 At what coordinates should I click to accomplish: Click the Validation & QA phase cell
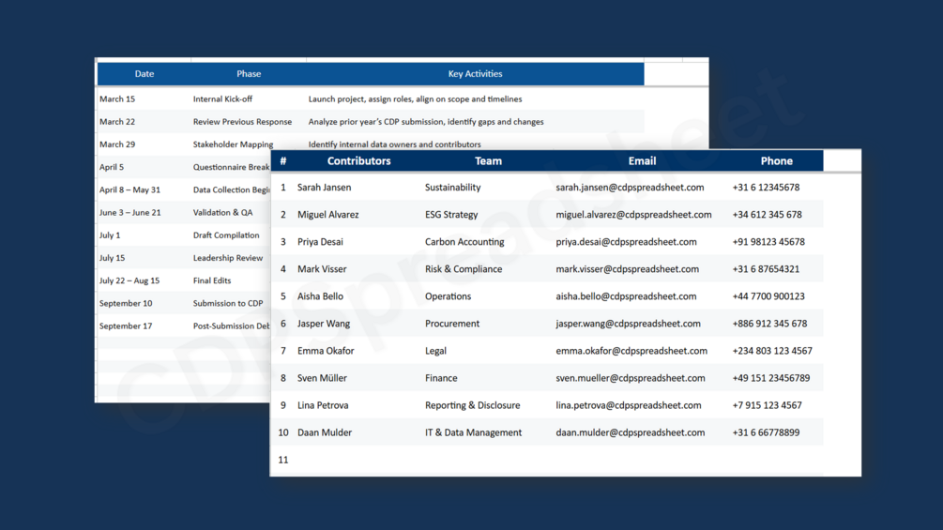coord(222,213)
